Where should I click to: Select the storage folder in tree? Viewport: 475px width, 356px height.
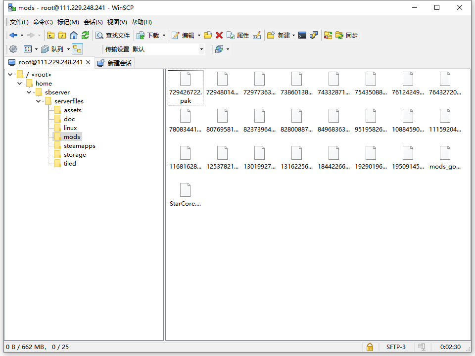click(75, 155)
